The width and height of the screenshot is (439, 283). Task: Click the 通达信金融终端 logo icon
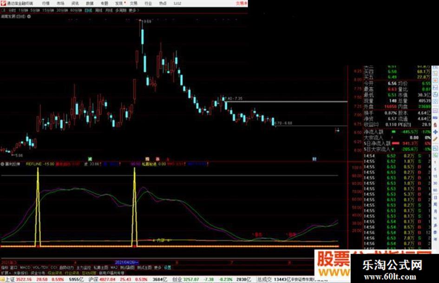3,3
